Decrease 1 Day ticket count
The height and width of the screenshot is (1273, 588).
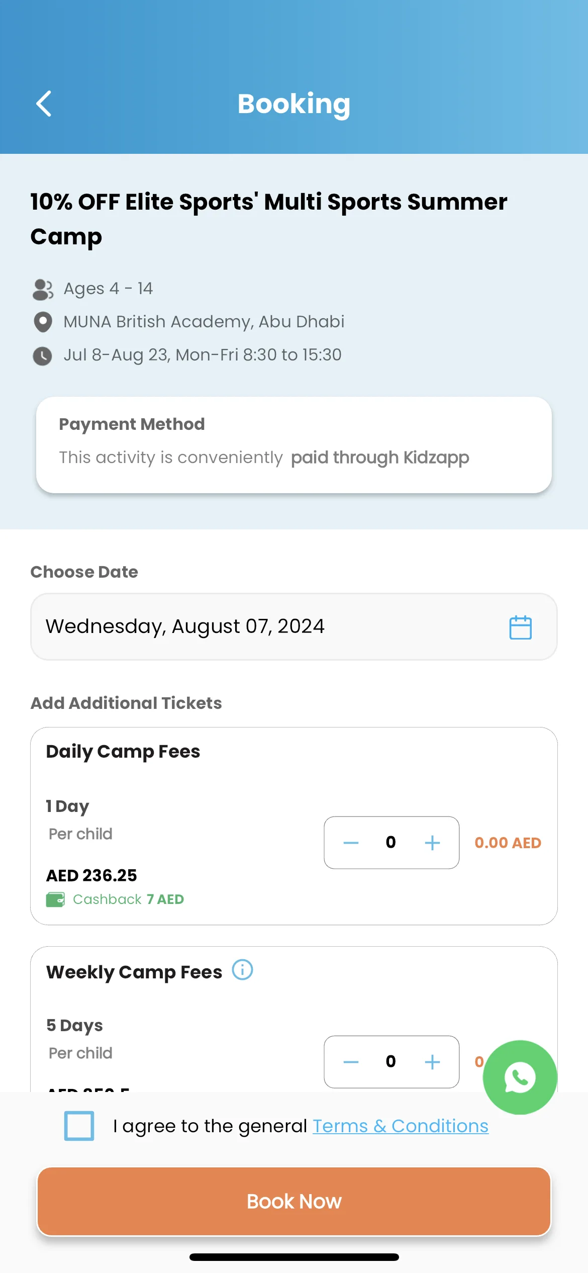pyautogui.click(x=351, y=843)
